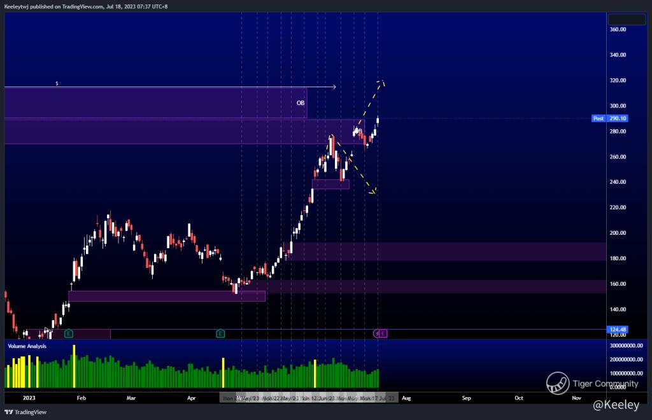The height and width of the screenshot is (420, 652).
Task: Click the Feb label on time axis
Action: (81, 398)
